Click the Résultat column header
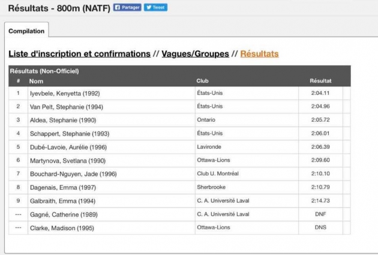This screenshot has height=255, width=378. point(320,80)
